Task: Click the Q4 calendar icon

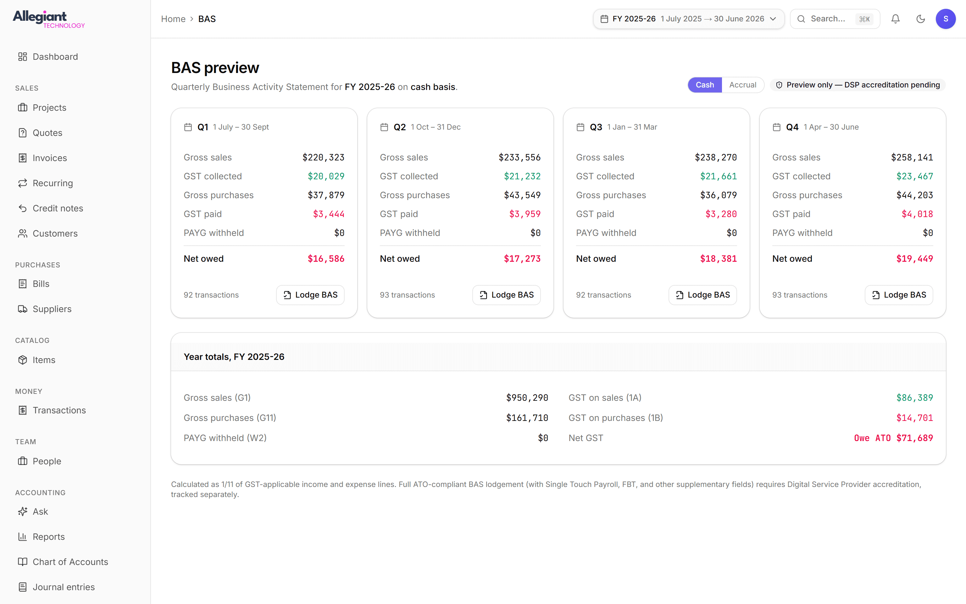Action: click(776, 127)
